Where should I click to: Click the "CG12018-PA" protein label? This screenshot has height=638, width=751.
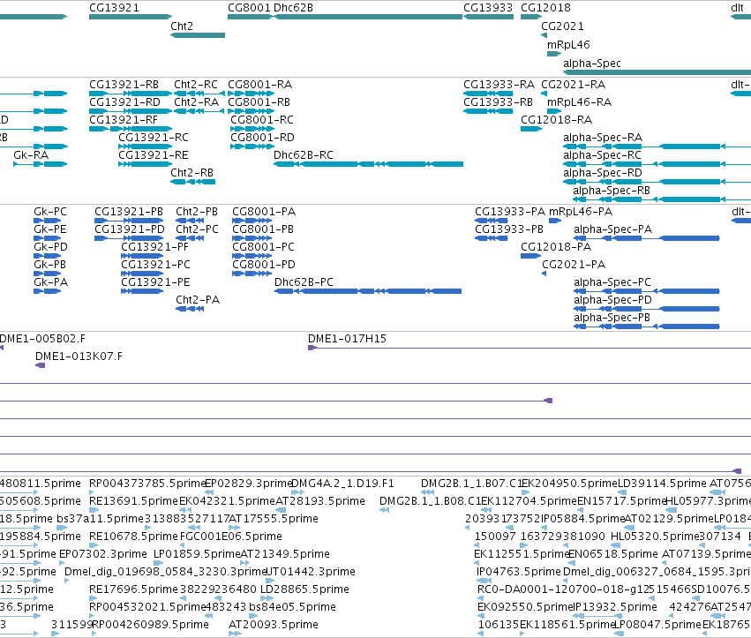(556, 247)
